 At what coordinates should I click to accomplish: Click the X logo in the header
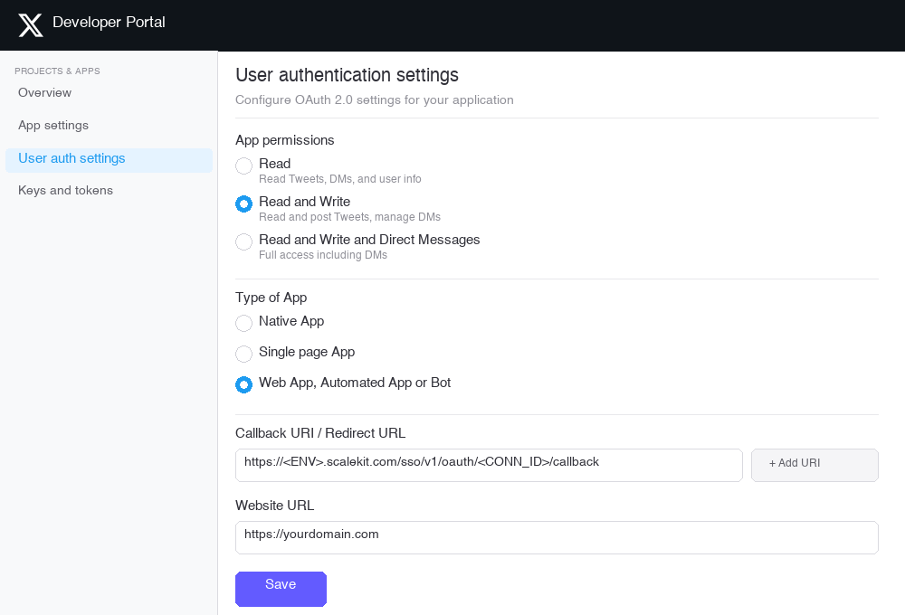(x=30, y=24)
